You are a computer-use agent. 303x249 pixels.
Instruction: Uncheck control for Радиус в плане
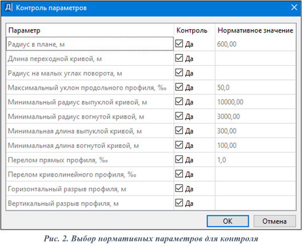[x=179, y=43]
